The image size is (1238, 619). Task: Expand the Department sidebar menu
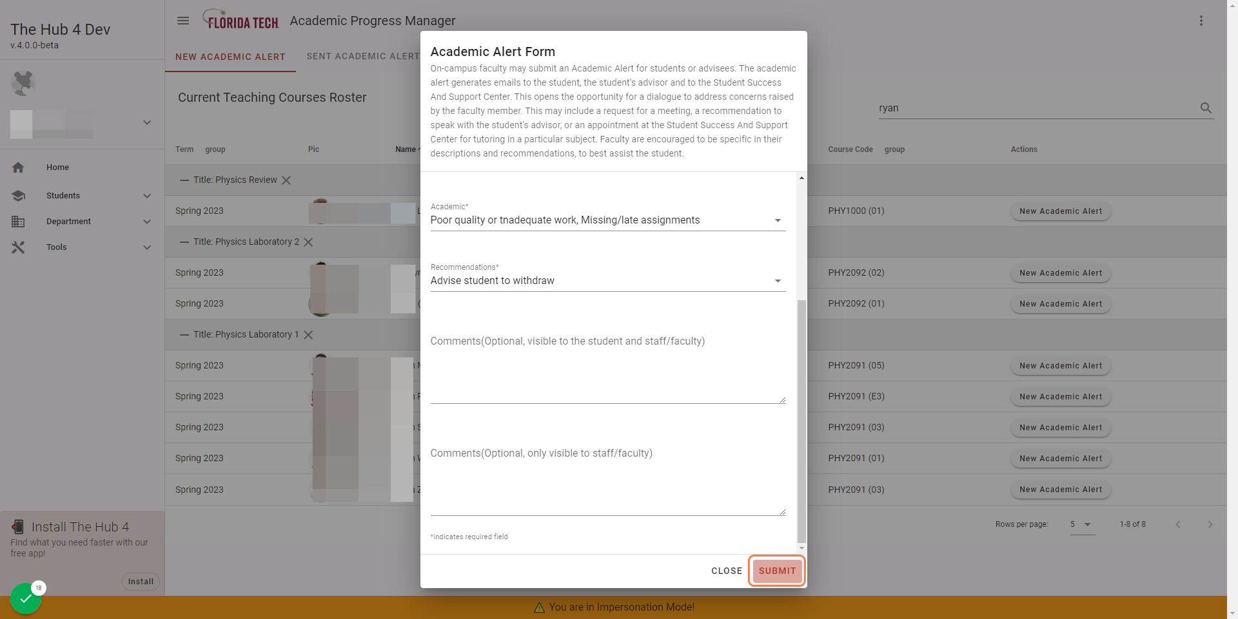[147, 222]
